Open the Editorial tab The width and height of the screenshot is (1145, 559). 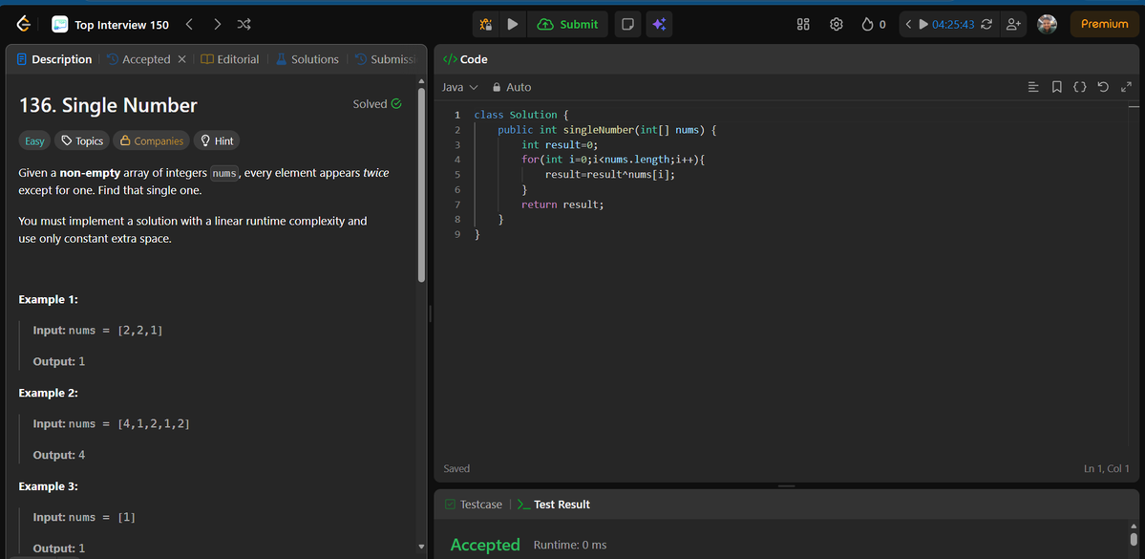pos(230,59)
